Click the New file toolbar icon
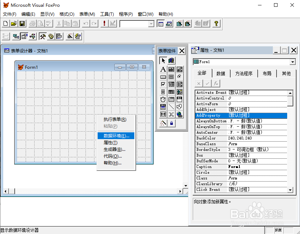The image size is (300, 234). pos(6,24)
